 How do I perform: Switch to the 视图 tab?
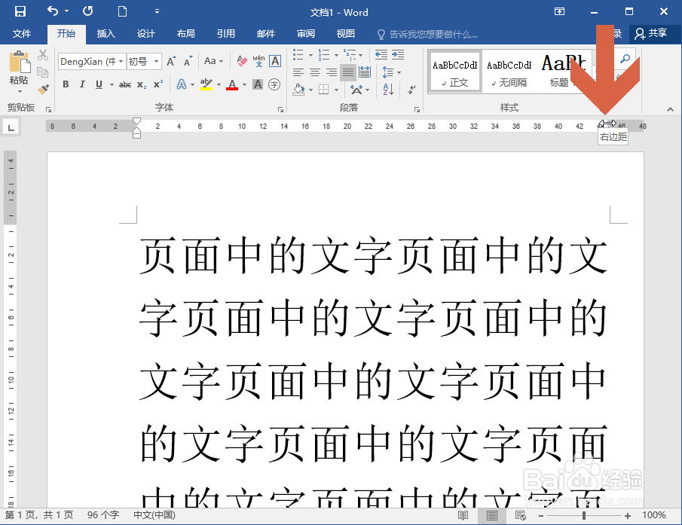point(346,33)
